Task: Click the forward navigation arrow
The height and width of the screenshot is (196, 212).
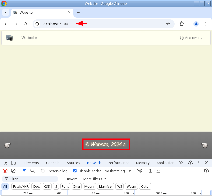Action: tap(16, 24)
